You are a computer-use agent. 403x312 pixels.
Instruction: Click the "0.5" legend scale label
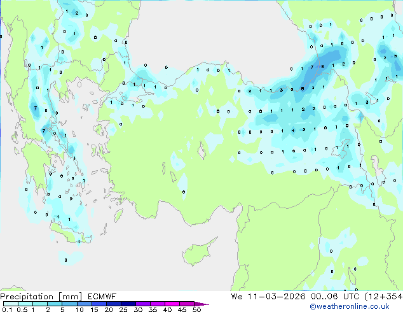pos(22,309)
